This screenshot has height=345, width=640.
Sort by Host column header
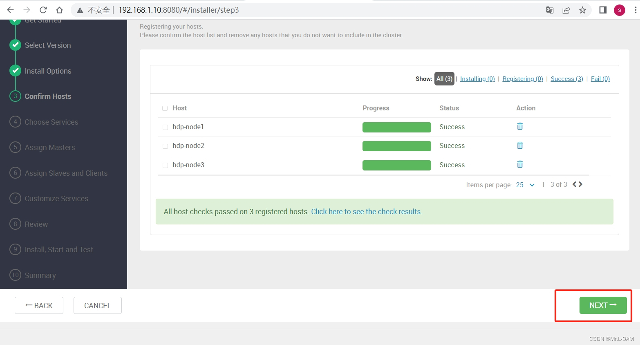pyautogui.click(x=179, y=108)
